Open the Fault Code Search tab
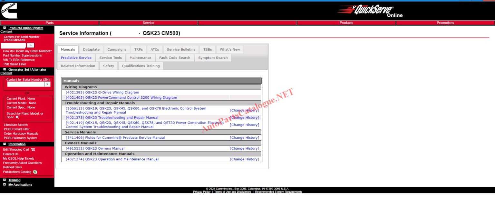The image size is (495, 221). tap(175, 57)
